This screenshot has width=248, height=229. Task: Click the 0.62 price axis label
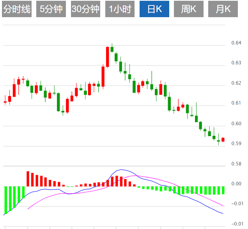coord(236,83)
